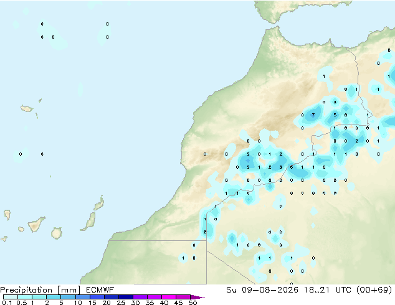Click the 'Su 09-08-2026' date text
Viewport: 395px width, 305px height.
pyautogui.click(x=262, y=290)
